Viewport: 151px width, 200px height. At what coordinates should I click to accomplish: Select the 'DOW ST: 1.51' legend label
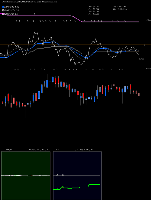[12, 7]
